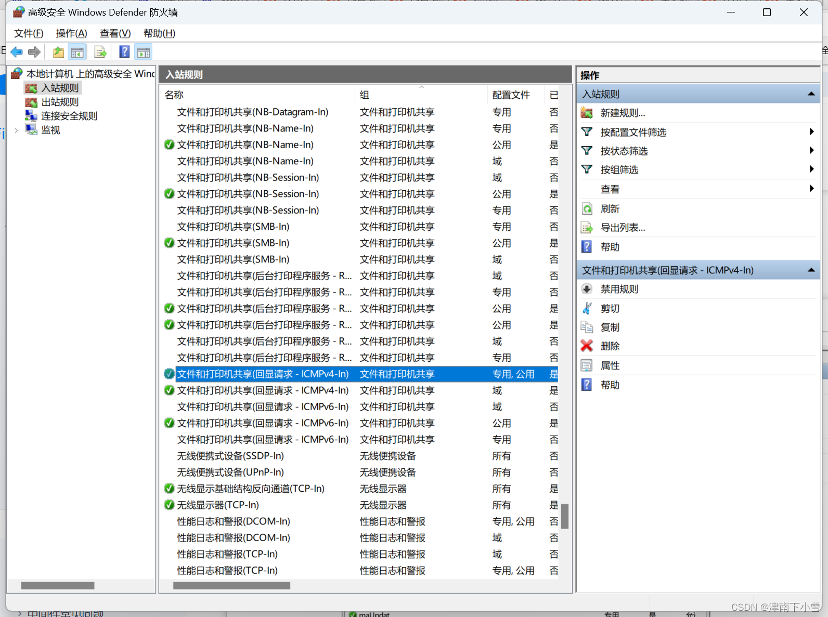828x617 pixels.
Task: Click the Back arrow toolbar icon
Action: coord(17,52)
